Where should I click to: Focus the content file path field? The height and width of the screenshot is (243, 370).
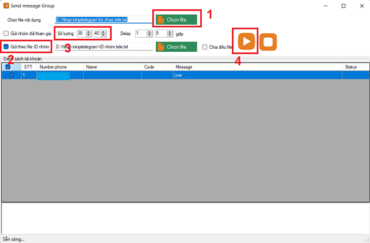coord(104,20)
